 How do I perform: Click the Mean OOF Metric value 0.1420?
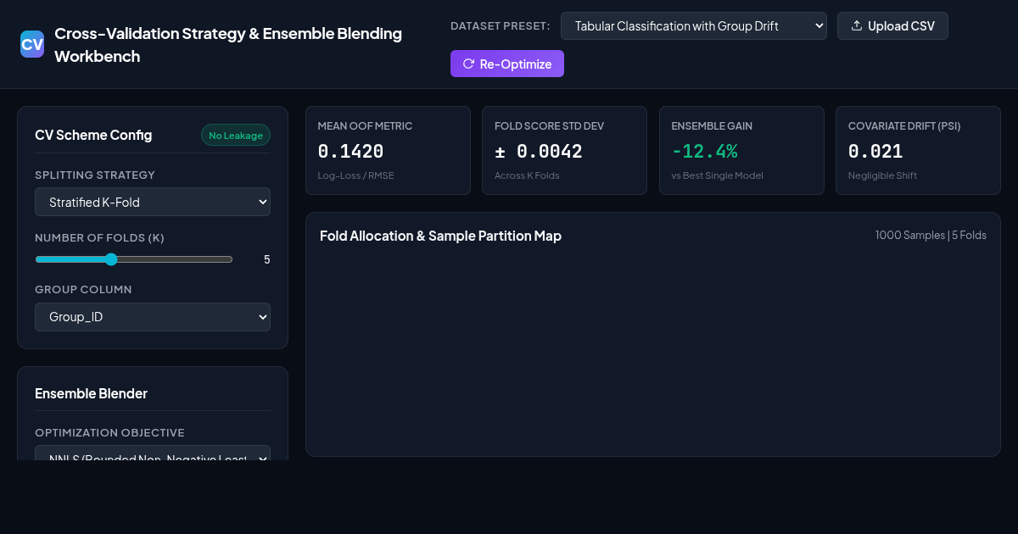(x=350, y=152)
